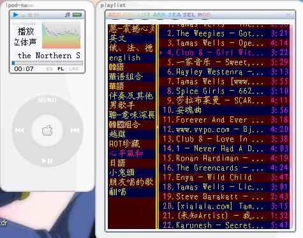Viewport: 303px width, 238px height.
Task: Select track 15 Ronan Hardiman
Action: pos(225,158)
